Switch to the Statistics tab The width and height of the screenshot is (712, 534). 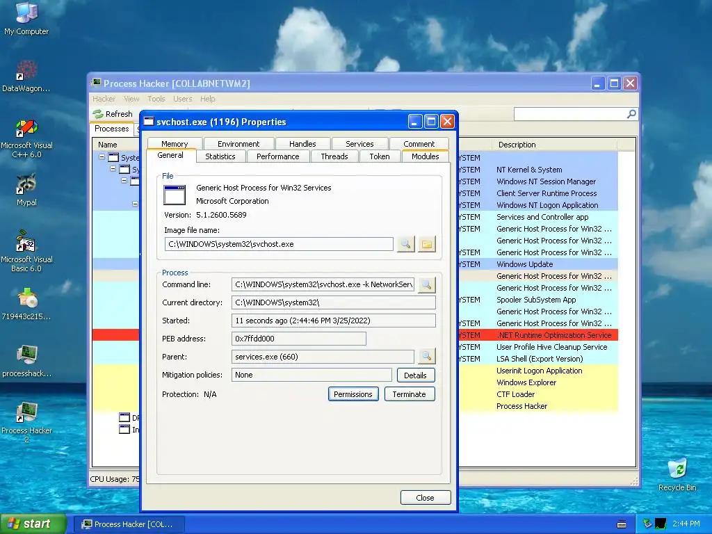220,156
